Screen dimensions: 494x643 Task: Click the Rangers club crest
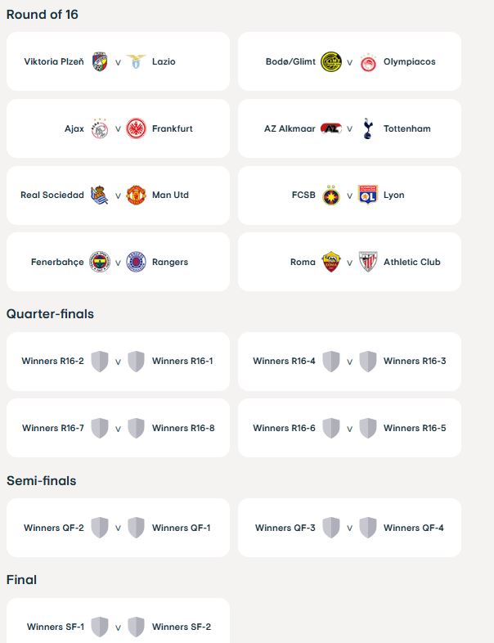[136, 262]
